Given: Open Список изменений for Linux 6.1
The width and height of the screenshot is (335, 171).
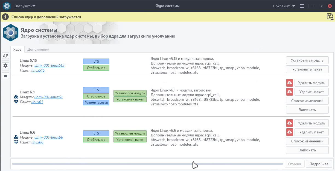Looking at the screenshot, I should [x=307, y=101].
